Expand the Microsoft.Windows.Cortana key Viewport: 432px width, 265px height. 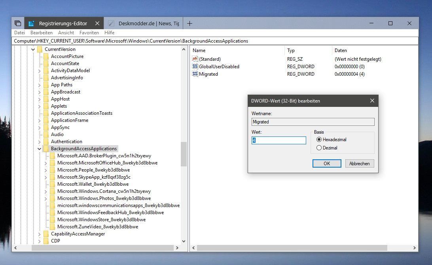click(x=46, y=191)
